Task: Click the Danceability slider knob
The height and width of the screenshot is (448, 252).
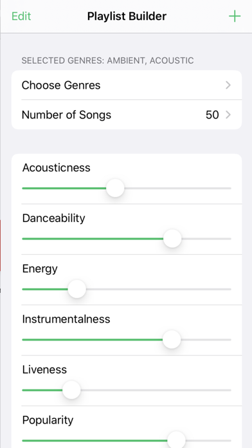Action: (172, 239)
